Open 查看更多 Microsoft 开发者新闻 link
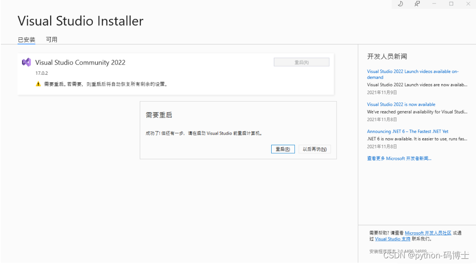Viewport: 476px width, 264px height. pos(399,158)
